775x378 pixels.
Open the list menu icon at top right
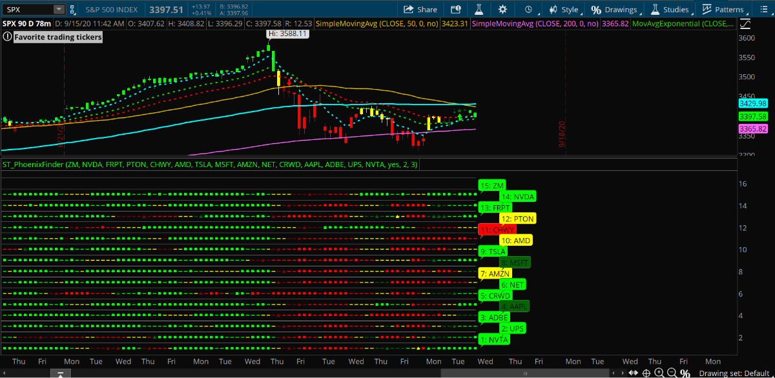763,10
